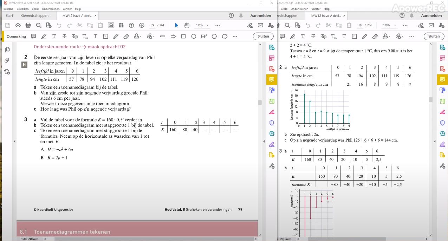Screen dimensions: 448x241
Task: Open the Venster menu in the right window
Action: (316, 9)
